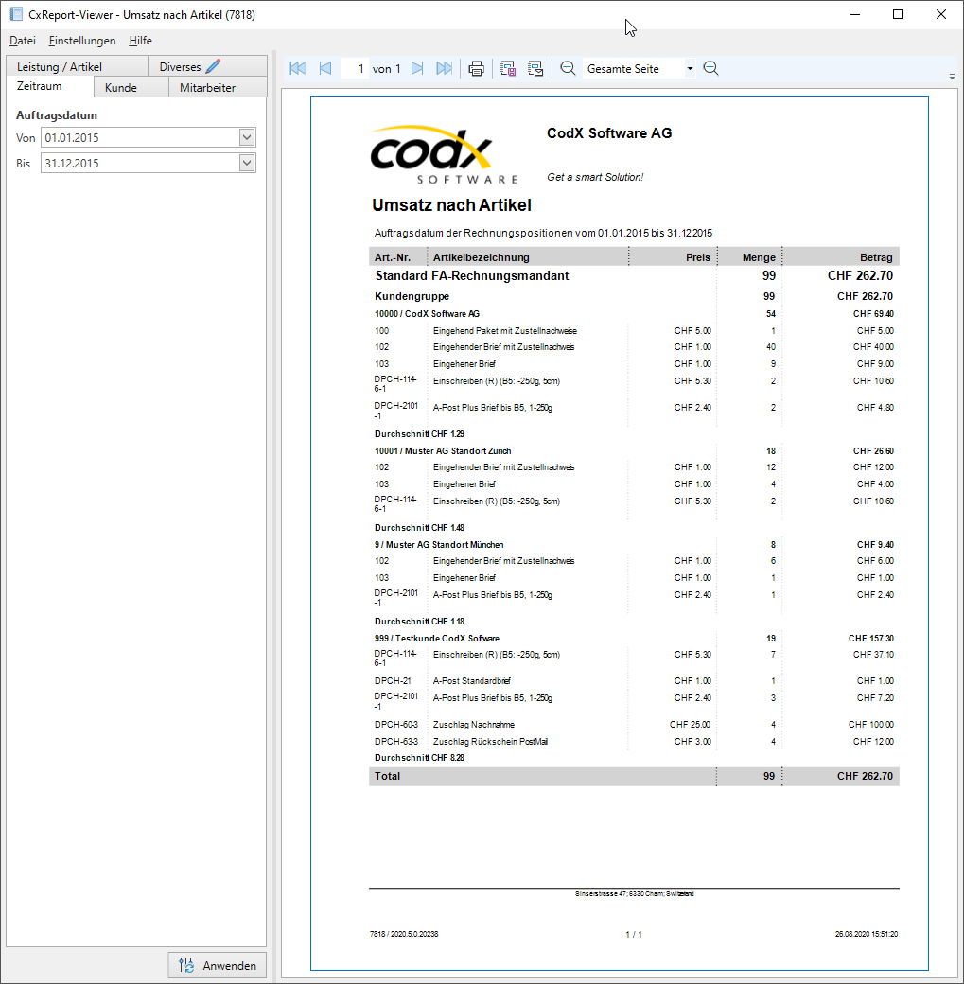Jump to last page of report
The image size is (964, 984).
click(x=445, y=68)
